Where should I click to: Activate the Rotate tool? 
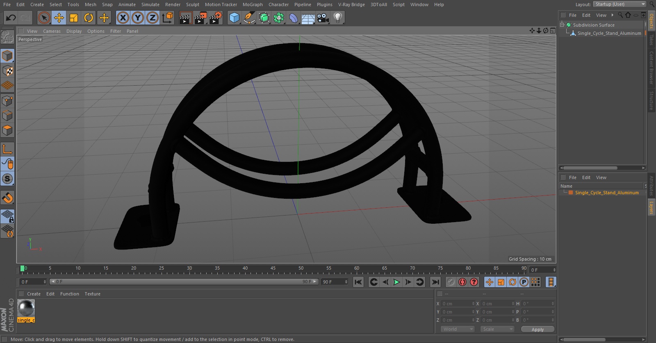(x=89, y=18)
